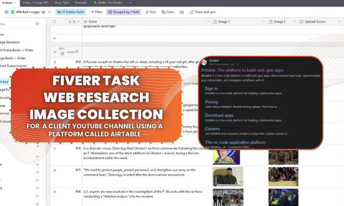Open the Sign in link in the search result
344x206 pixels.
pyautogui.click(x=211, y=89)
